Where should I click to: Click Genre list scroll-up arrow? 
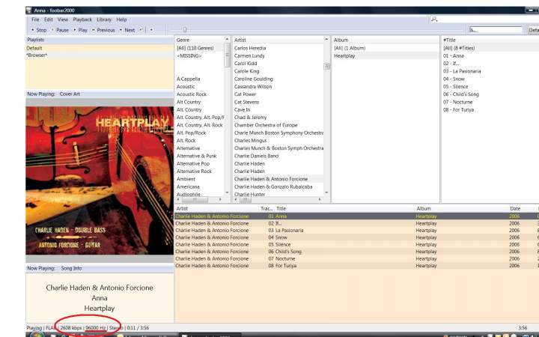click(x=227, y=40)
